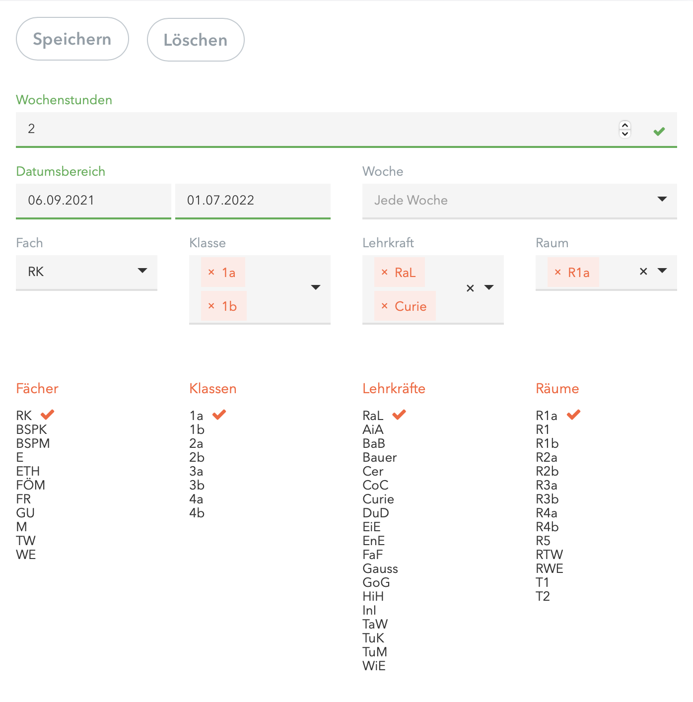The image size is (693, 702).
Task: Increase Wochenstunden using the stepper arrows
Action: pos(625,125)
